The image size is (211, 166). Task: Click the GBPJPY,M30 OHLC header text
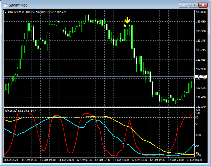point(37,12)
